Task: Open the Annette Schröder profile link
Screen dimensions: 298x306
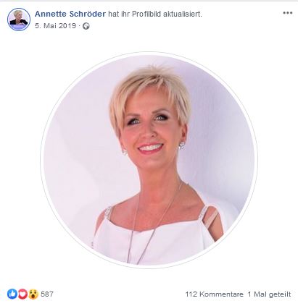Action: click(x=70, y=14)
